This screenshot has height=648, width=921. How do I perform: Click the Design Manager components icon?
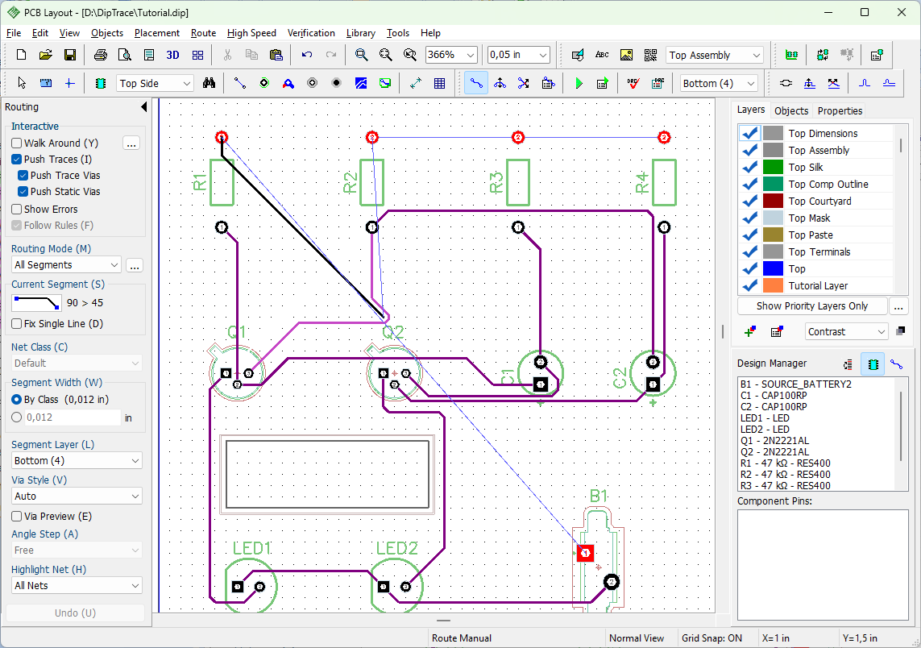pos(873,364)
